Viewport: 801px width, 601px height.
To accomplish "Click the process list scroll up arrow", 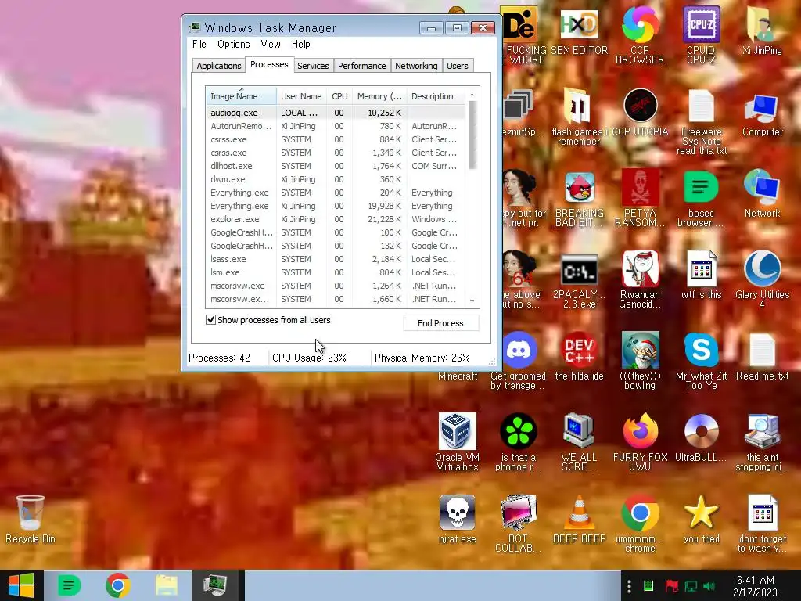I will point(472,94).
